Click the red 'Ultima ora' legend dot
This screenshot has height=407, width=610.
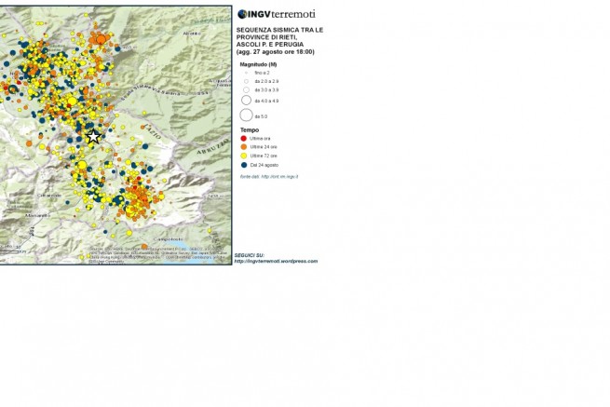click(244, 138)
